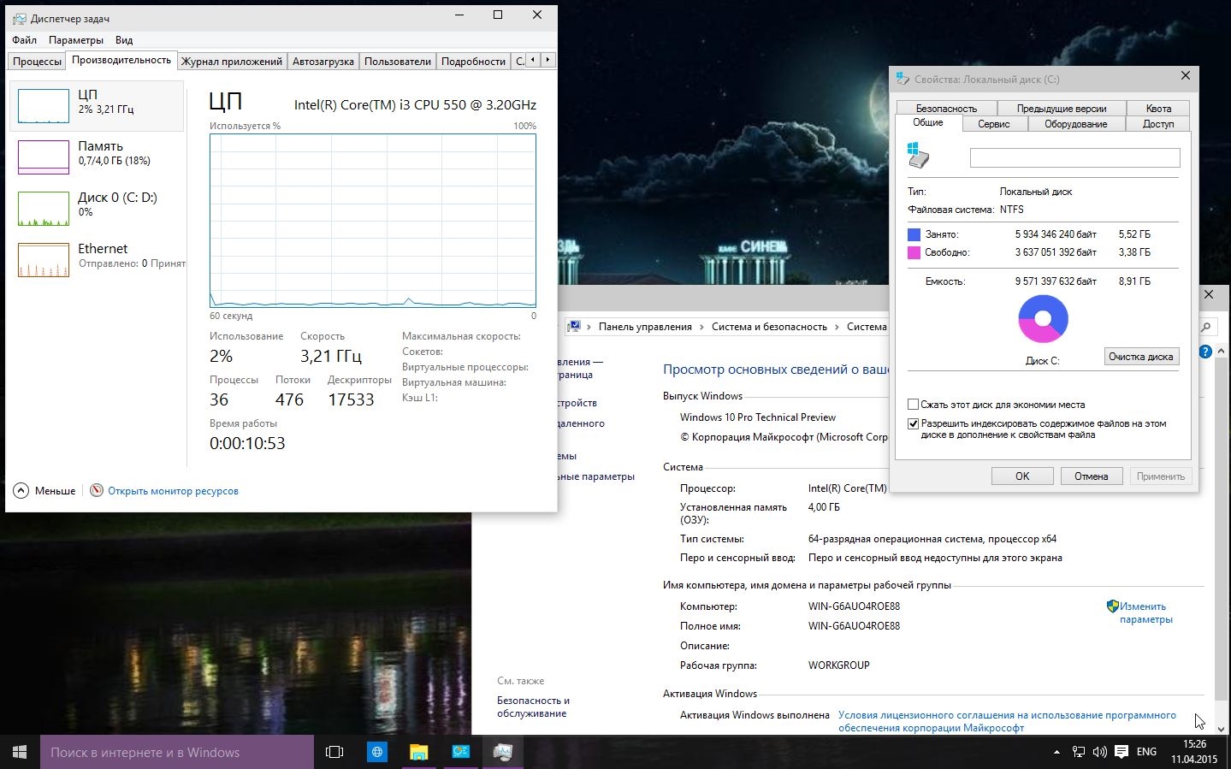The width and height of the screenshot is (1231, 769).
Task: Select the Ethernet network graph item
Action: (44, 260)
